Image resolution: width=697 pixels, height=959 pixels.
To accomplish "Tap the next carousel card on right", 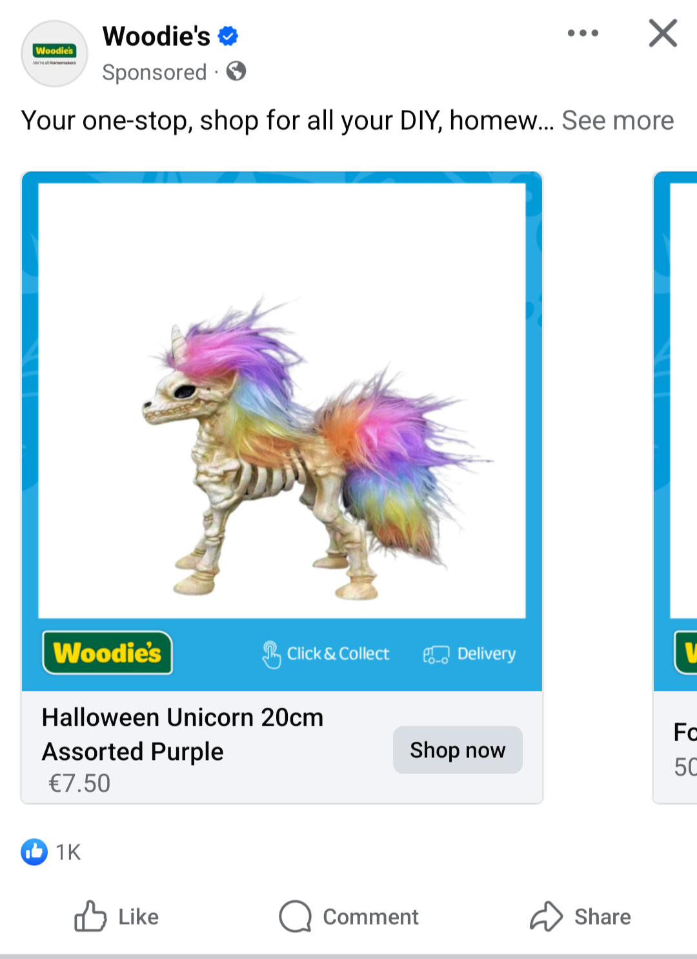I will (675, 487).
